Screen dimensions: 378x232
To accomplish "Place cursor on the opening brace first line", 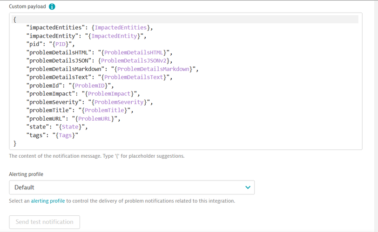I will (15, 19).
